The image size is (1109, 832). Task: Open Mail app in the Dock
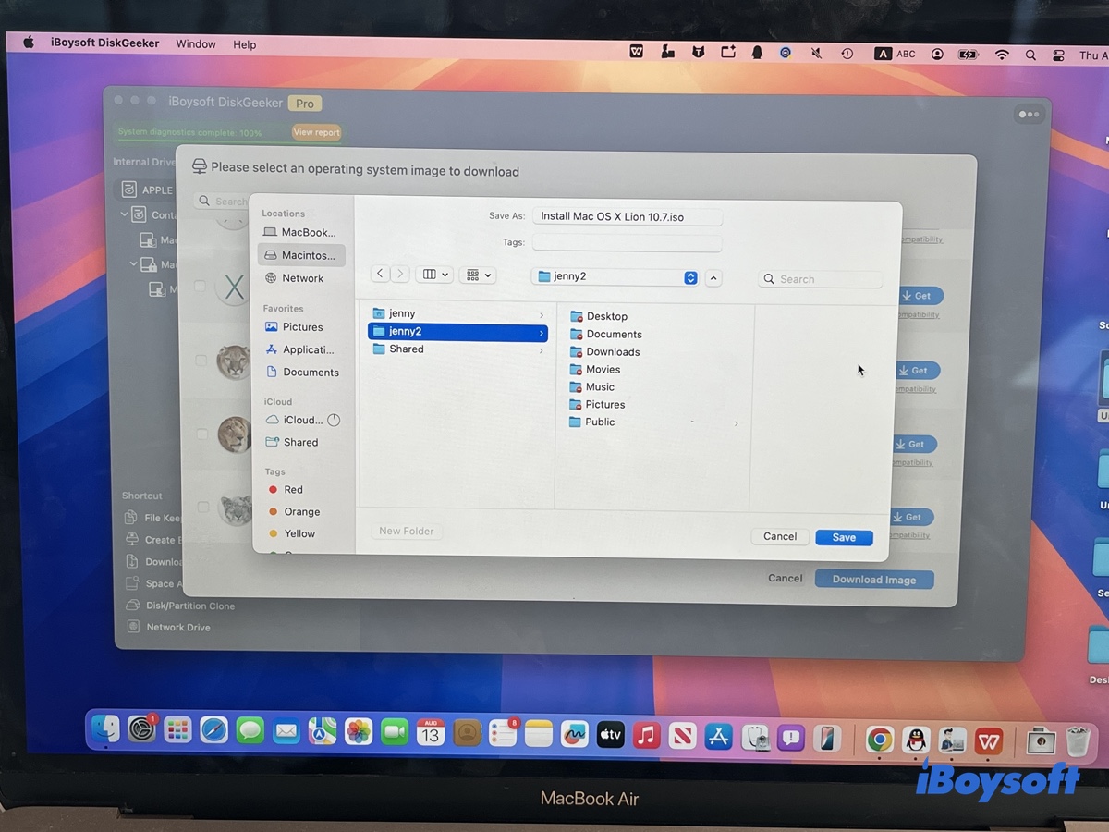click(x=286, y=732)
